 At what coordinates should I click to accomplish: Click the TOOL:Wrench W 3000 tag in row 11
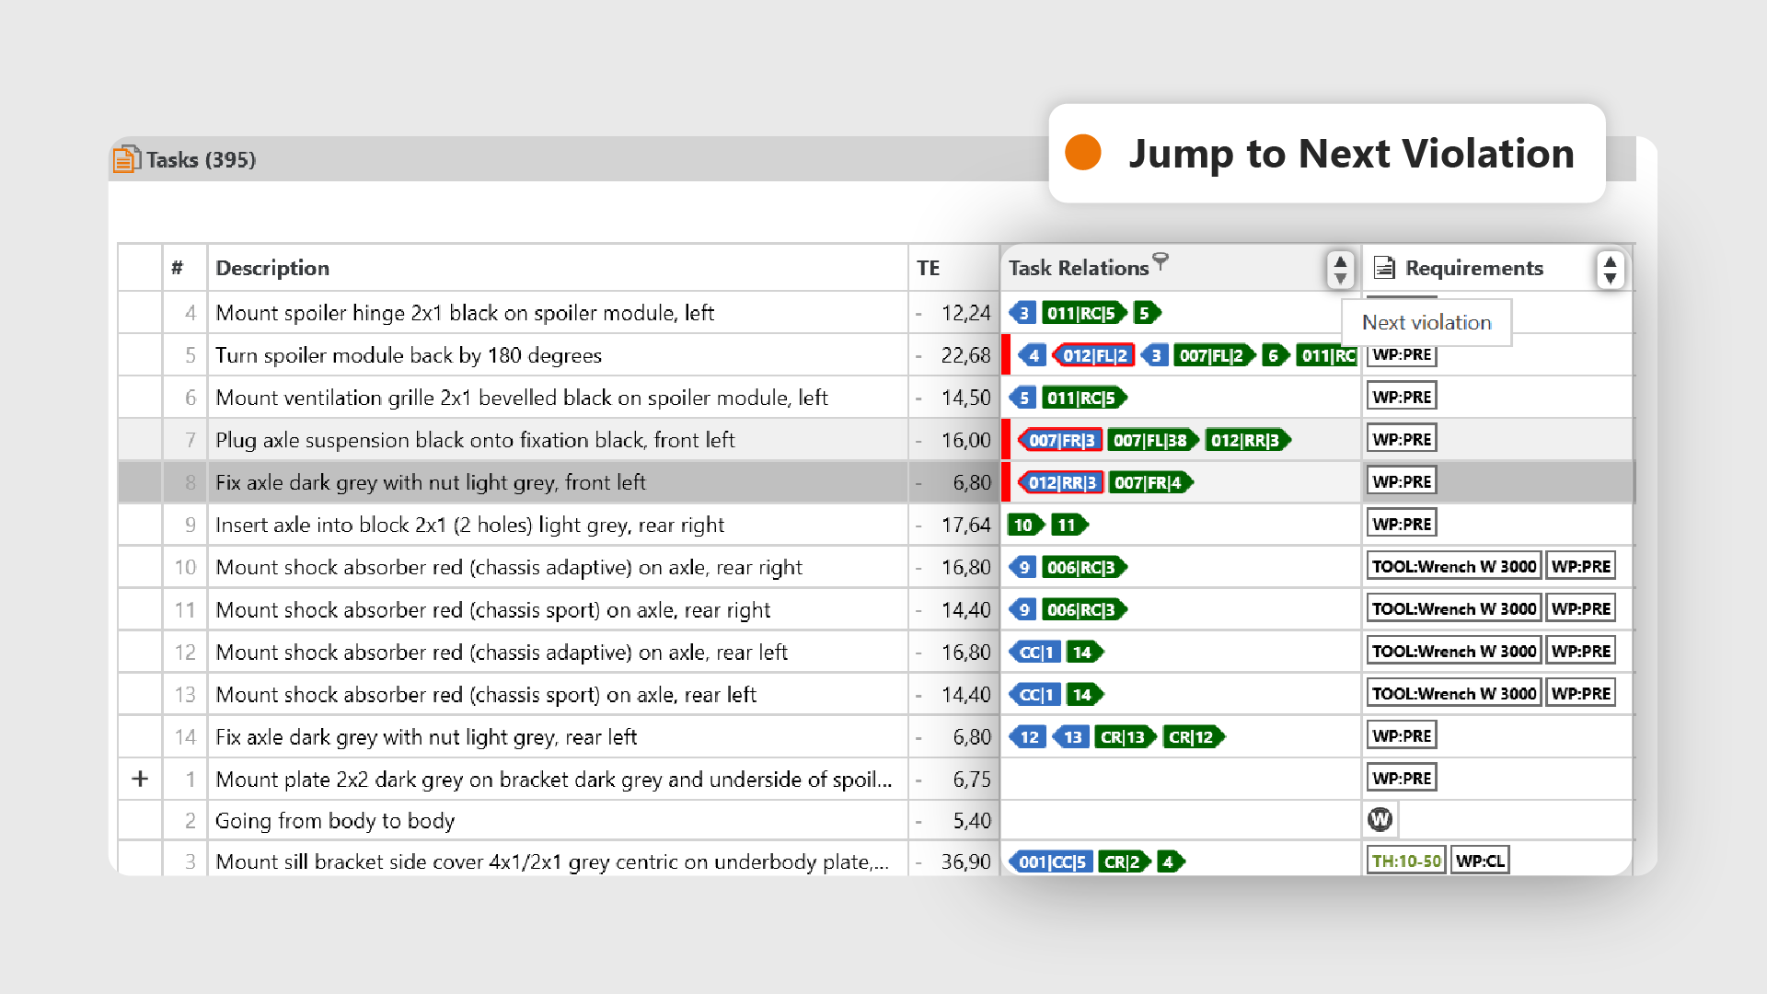(x=1454, y=608)
